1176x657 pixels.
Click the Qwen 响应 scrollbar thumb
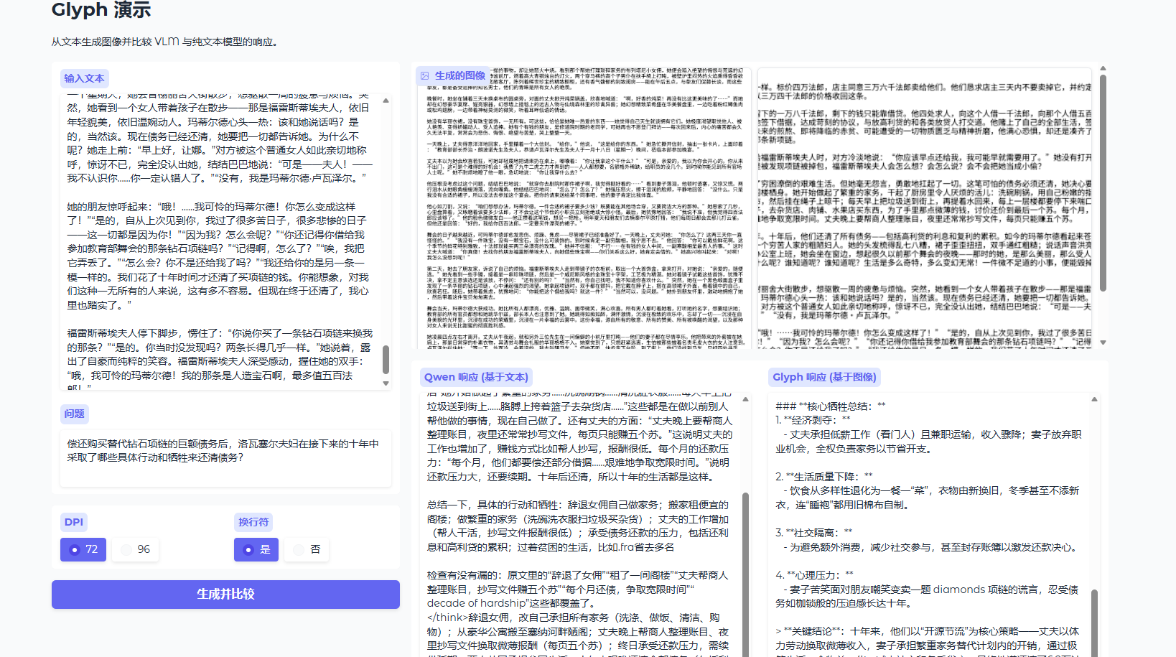745,574
